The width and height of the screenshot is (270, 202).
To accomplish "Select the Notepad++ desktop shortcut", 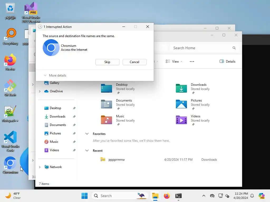I will (10, 114).
